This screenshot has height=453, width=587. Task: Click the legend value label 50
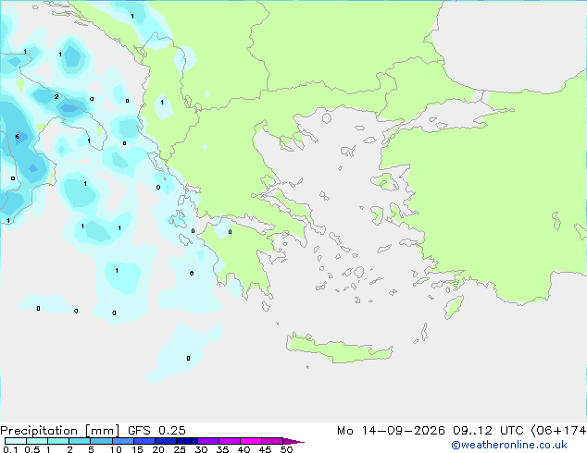pyautogui.click(x=286, y=449)
